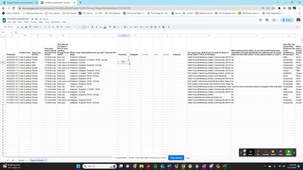
Task: Toggle italic formatting
Action: click(97, 27)
